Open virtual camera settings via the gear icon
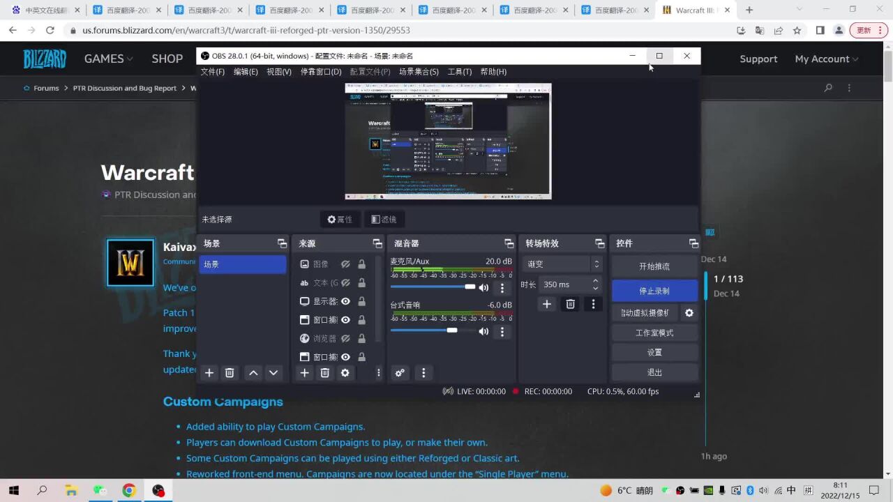The image size is (893, 502). click(689, 313)
